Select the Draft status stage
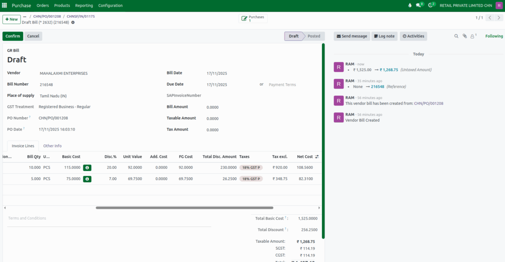This screenshot has width=505, height=262. coord(293,36)
